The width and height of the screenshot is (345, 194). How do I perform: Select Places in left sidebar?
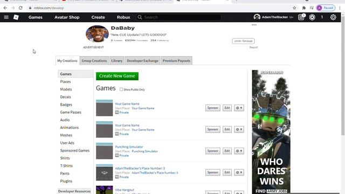coord(65,81)
